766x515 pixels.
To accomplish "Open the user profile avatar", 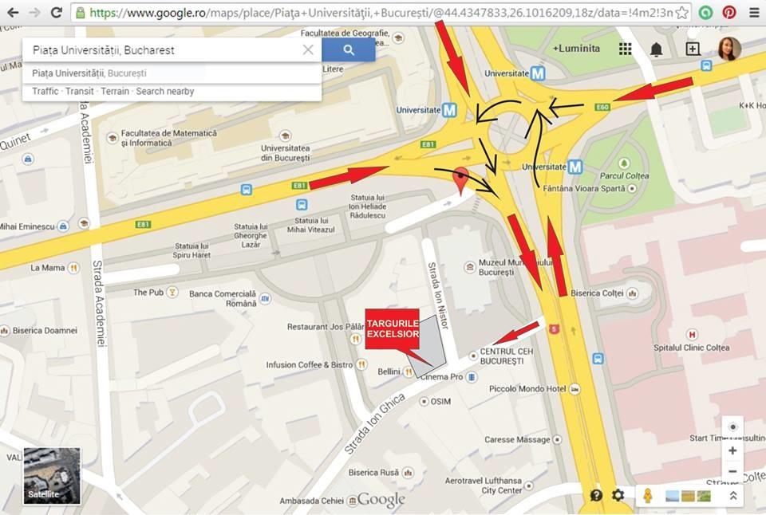I will click(x=728, y=49).
